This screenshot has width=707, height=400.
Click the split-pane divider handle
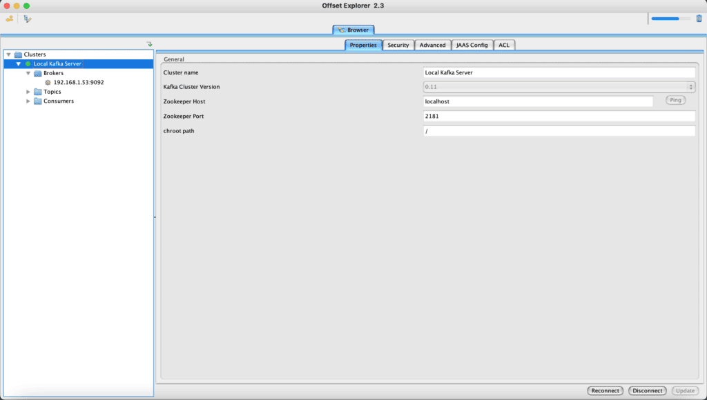155,217
